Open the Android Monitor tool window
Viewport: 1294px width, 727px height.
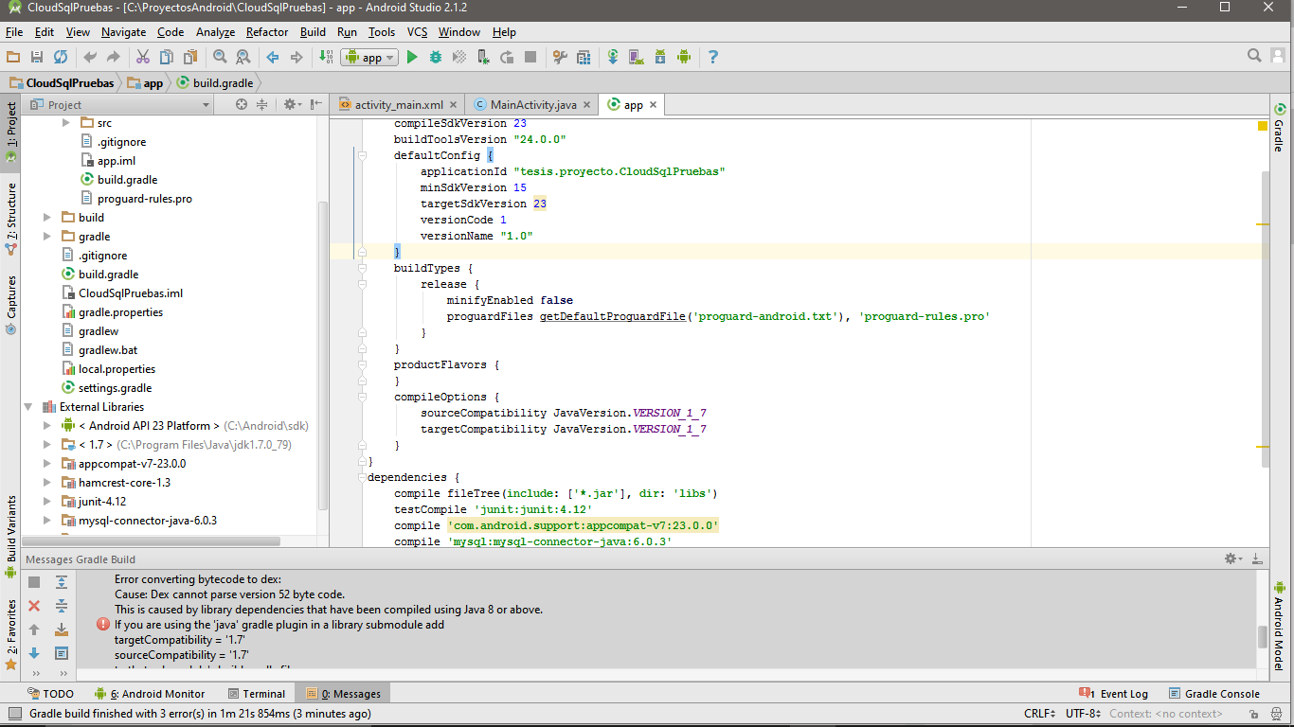[150, 694]
